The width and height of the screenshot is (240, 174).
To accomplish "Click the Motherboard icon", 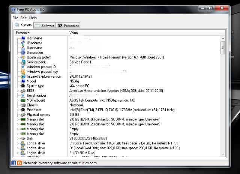I will [23, 100].
